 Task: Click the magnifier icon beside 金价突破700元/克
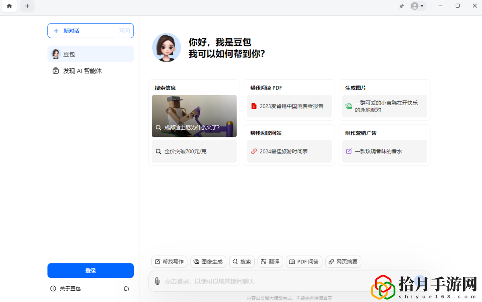pyautogui.click(x=159, y=151)
